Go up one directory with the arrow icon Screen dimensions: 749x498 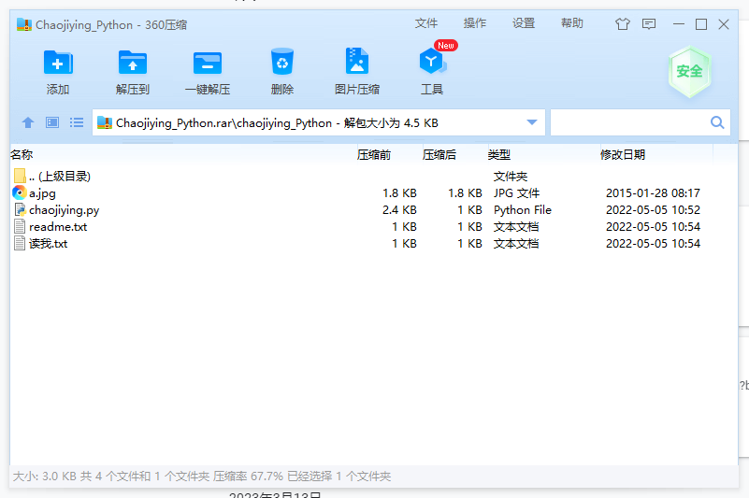point(28,122)
